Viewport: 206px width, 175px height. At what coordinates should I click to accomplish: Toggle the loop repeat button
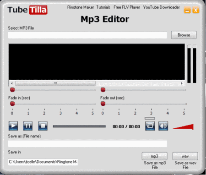click(150, 126)
